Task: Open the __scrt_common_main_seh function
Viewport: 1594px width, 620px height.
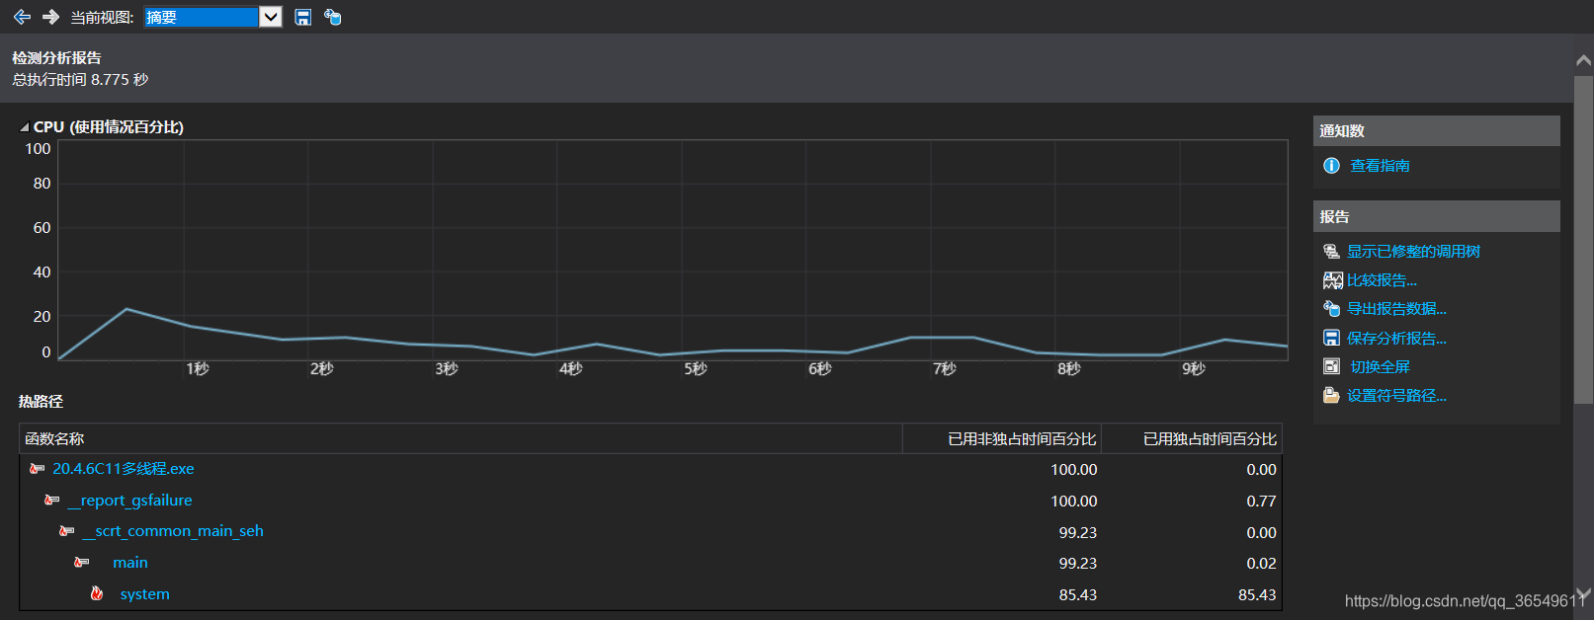Action: [x=173, y=531]
